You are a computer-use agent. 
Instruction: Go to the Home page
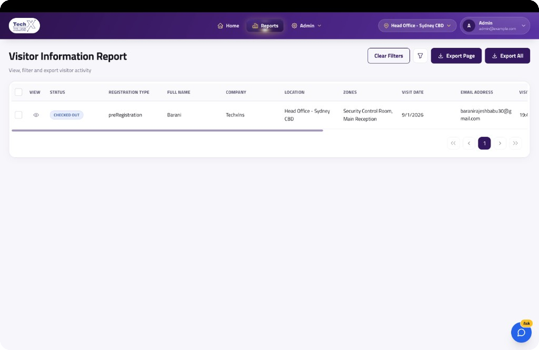(x=228, y=26)
